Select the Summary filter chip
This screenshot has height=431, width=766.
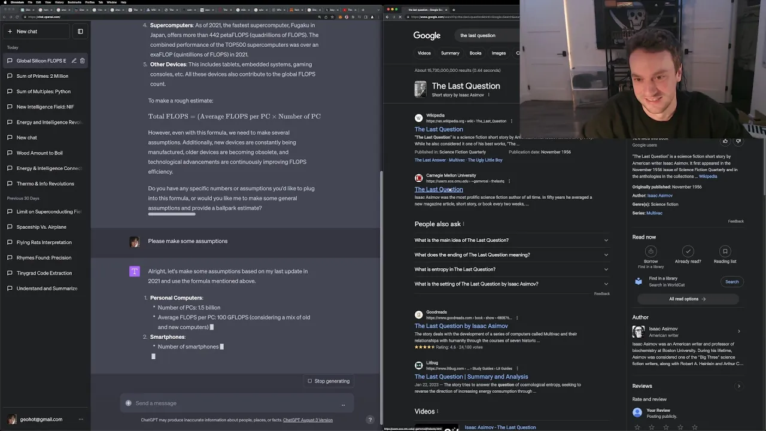point(450,53)
